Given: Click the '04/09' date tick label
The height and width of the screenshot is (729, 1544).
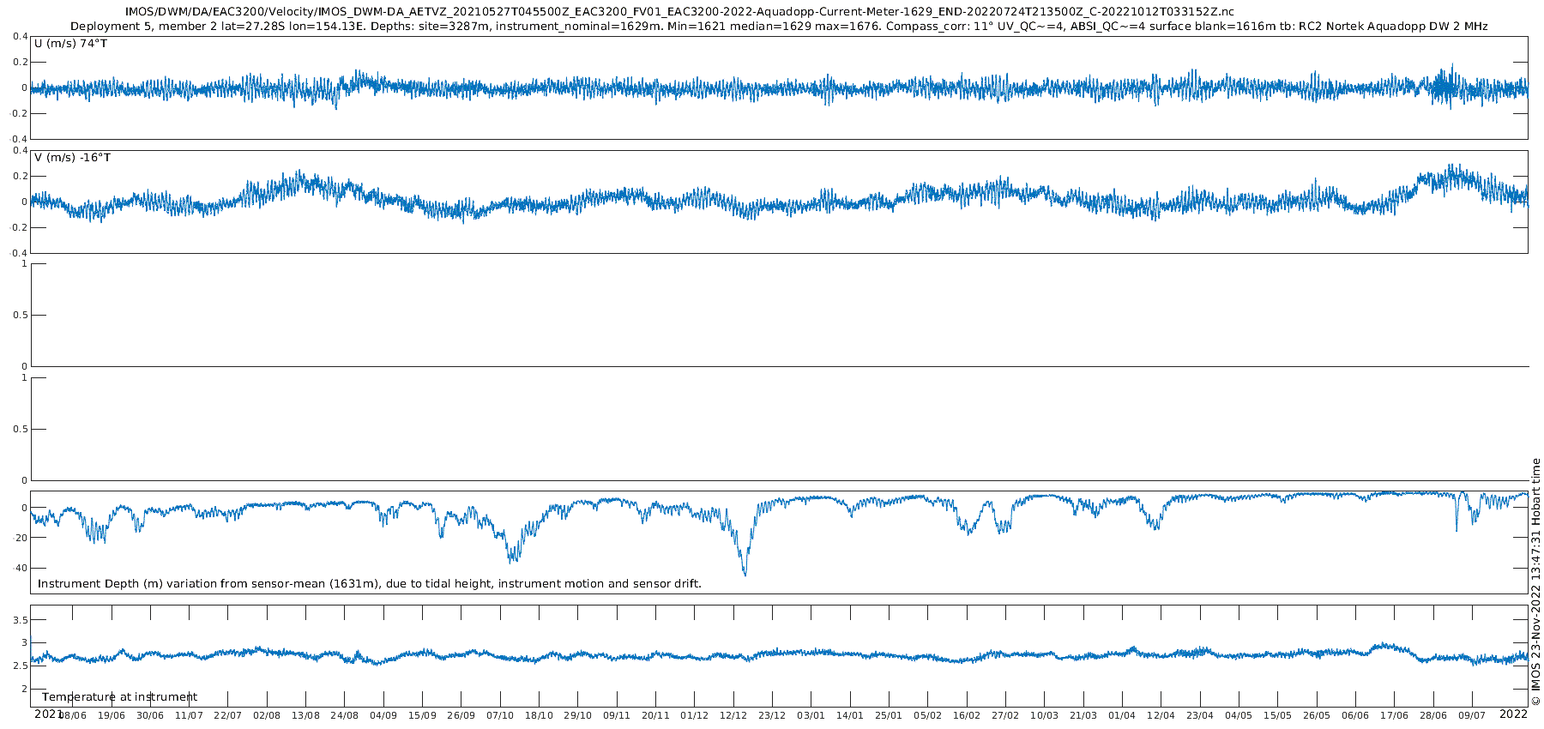Looking at the screenshot, I should (383, 715).
